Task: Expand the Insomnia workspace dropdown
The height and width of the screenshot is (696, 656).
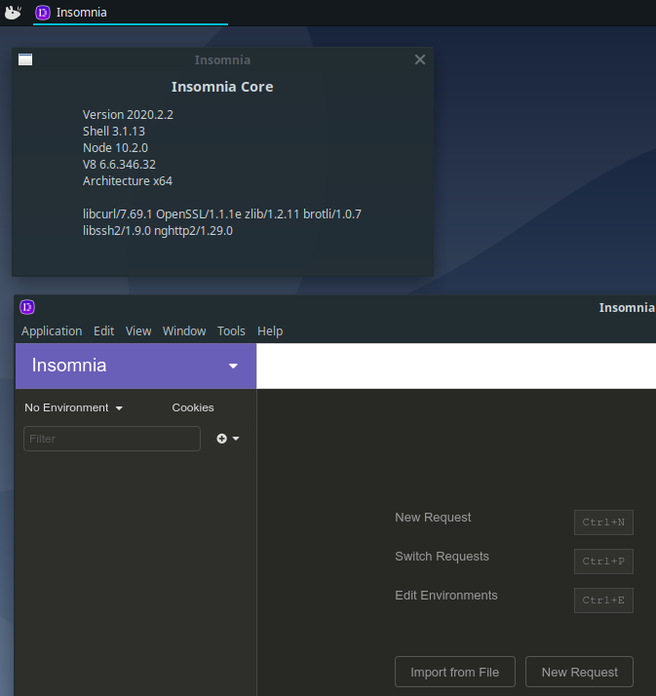Action: [135, 366]
